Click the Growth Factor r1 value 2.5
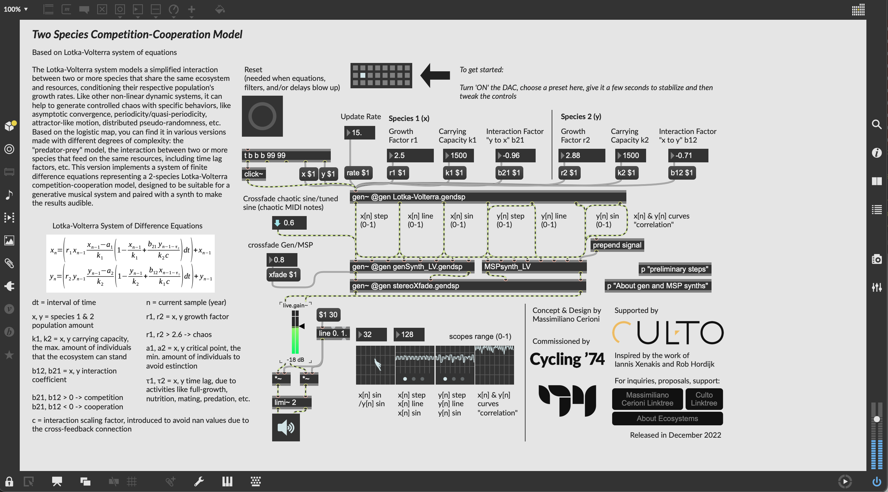The height and width of the screenshot is (492, 888). [410, 156]
